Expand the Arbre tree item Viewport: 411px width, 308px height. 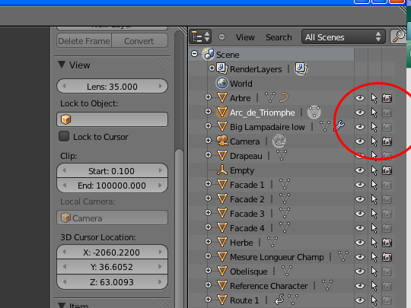[x=208, y=97]
